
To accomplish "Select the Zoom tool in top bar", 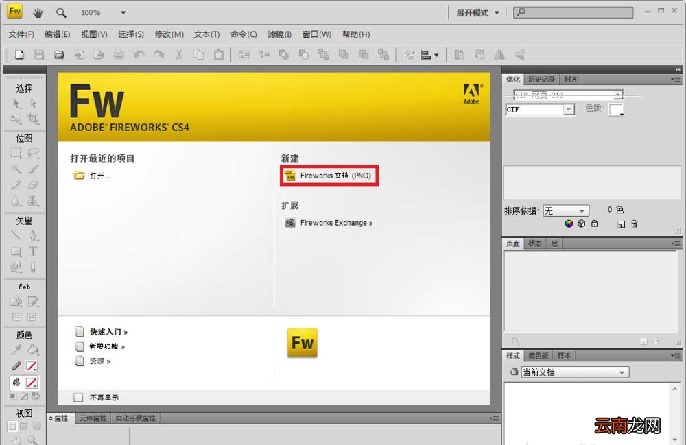I will click(x=61, y=12).
